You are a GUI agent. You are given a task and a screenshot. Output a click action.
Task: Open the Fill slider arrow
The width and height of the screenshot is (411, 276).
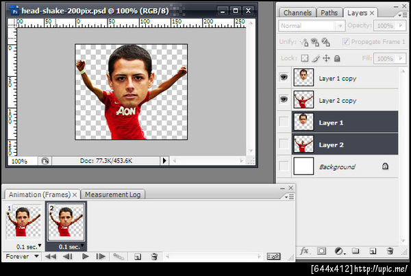[401, 58]
